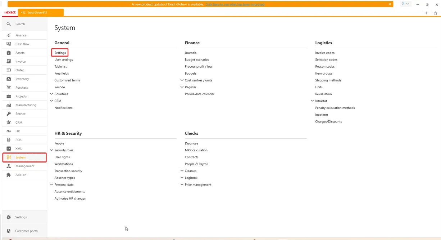Open Settings under General
The image size is (441, 240).
click(60, 53)
